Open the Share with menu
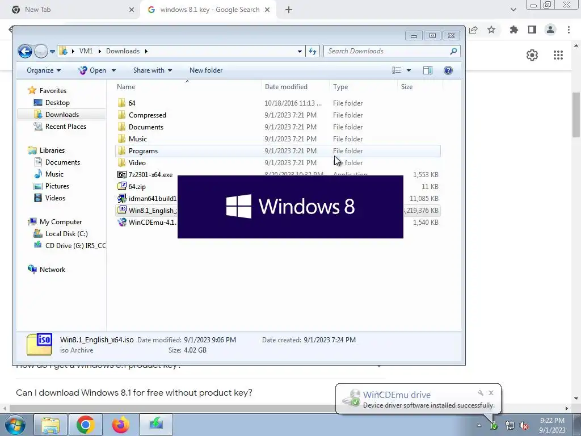Image resolution: width=581 pixels, height=436 pixels. pyautogui.click(x=152, y=70)
